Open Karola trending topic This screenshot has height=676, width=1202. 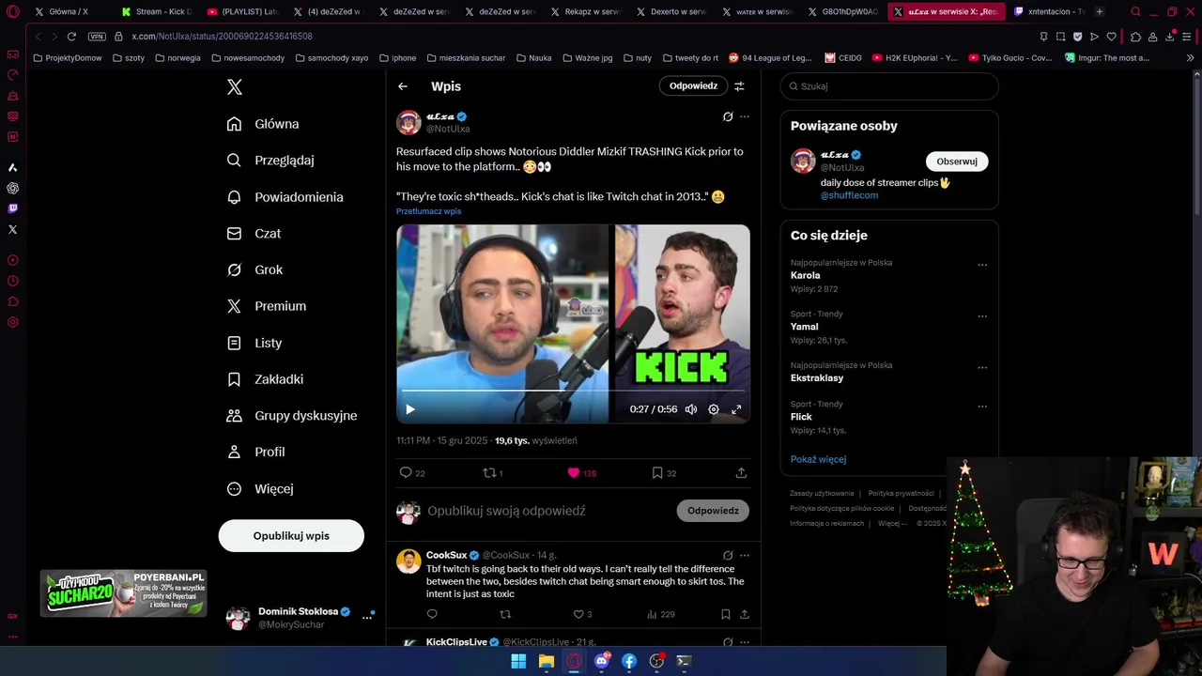[x=805, y=275]
